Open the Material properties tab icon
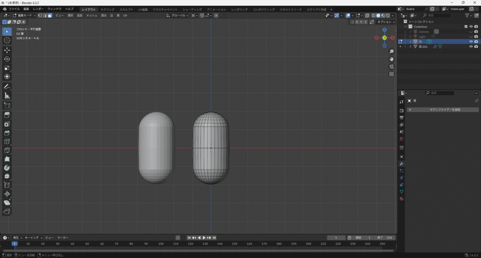Screen dimensions: 481x258 401,198
